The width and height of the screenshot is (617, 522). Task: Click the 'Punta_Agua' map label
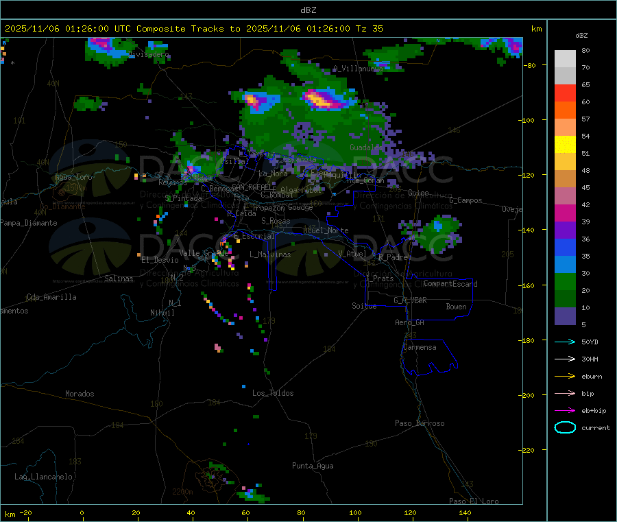[x=313, y=466]
